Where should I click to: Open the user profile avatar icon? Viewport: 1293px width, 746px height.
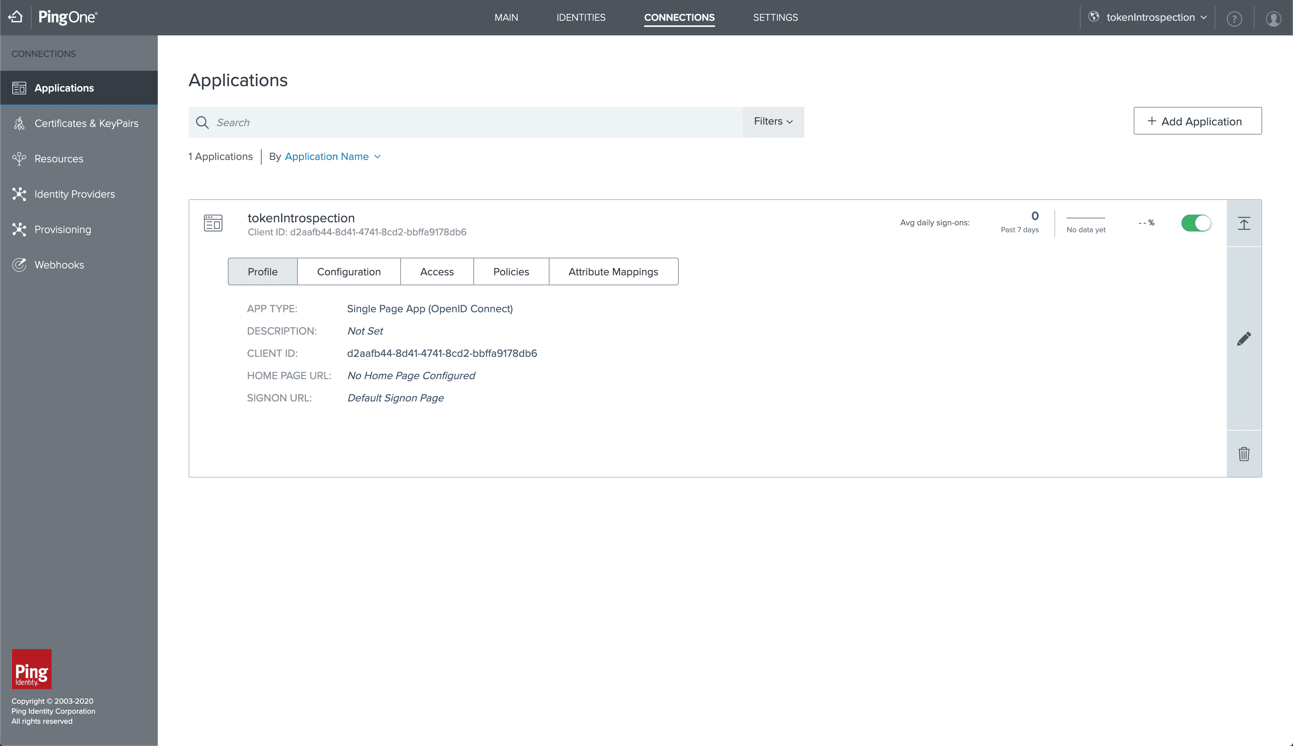pyautogui.click(x=1273, y=19)
